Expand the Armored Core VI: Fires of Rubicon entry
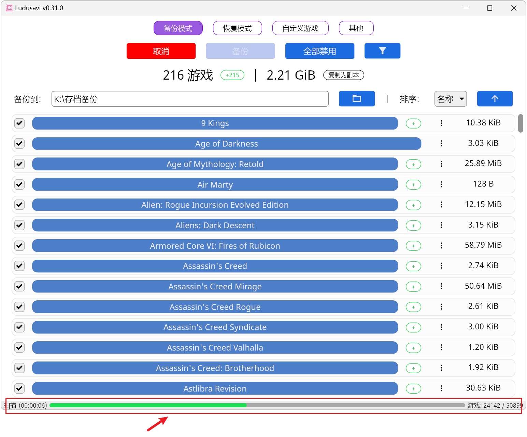This screenshot has width=527, height=437. [x=215, y=246]
